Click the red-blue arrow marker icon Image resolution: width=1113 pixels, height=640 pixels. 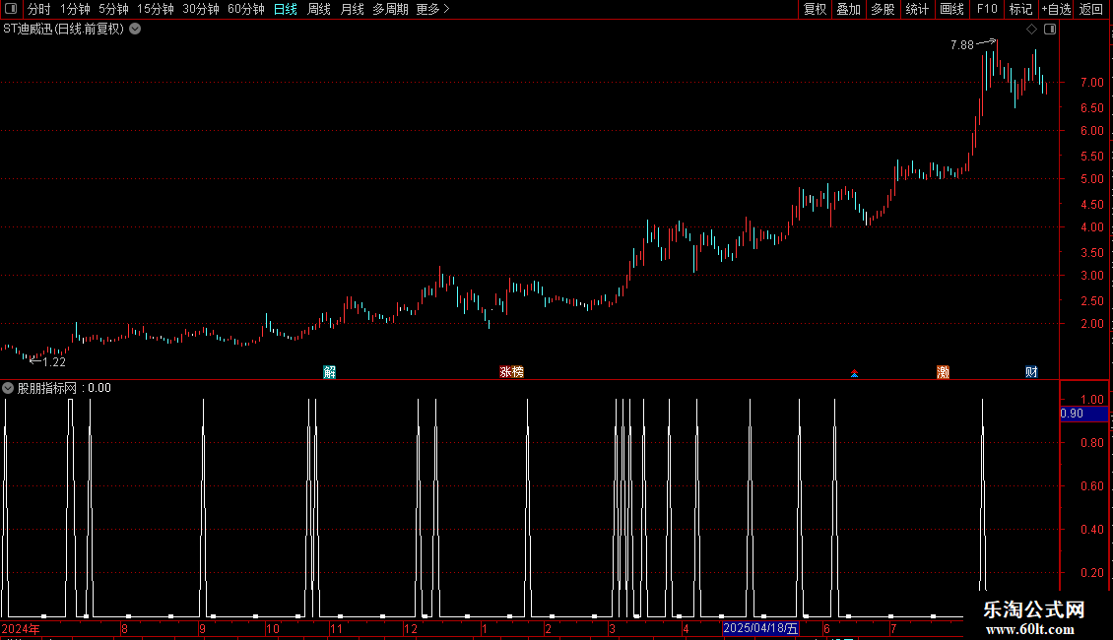855,373
